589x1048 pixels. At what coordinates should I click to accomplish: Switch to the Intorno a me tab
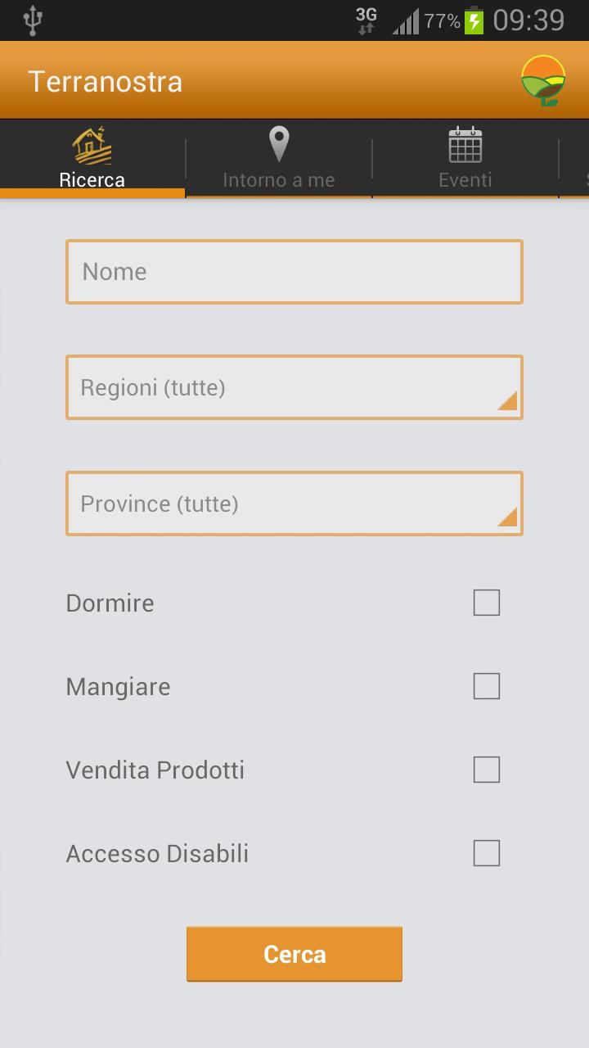pos(279,180)
